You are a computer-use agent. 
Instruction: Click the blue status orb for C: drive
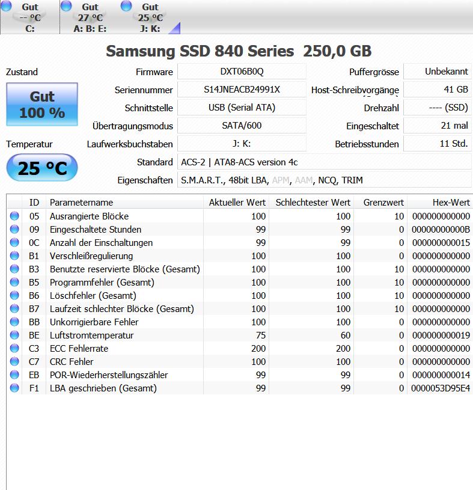pyautogui.click(x=6, y=5)
